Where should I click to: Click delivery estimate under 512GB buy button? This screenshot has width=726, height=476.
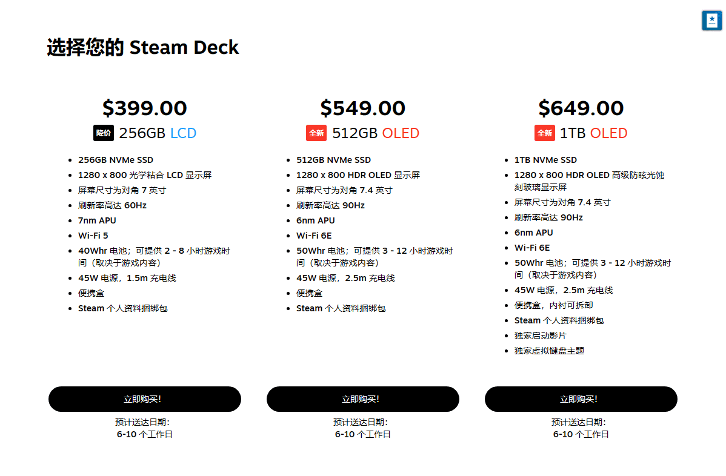[362, 428]
